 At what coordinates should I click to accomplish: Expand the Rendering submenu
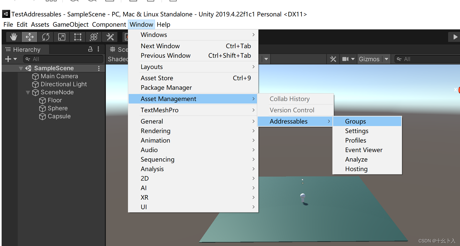point(193,131)
